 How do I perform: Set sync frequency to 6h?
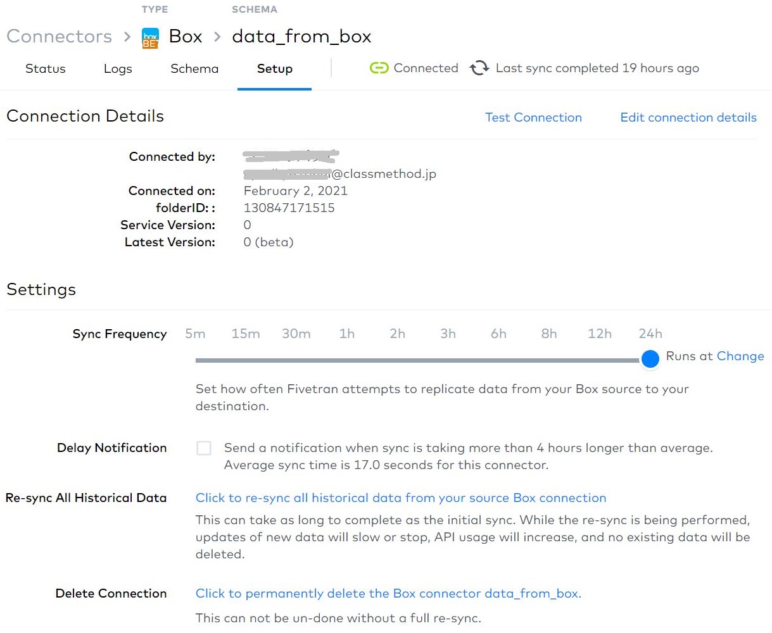point(499,334)
